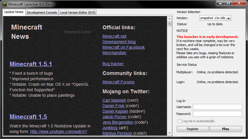Open the Bug tracker link
The width and height of the screenshot is (248, 139).
(113, 64)
